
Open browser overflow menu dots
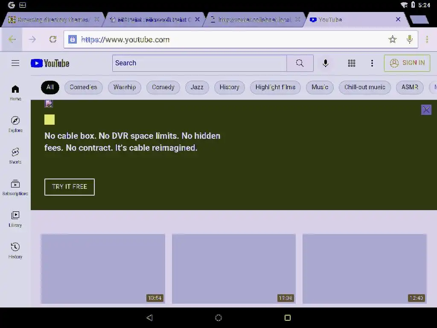point(427,39)
